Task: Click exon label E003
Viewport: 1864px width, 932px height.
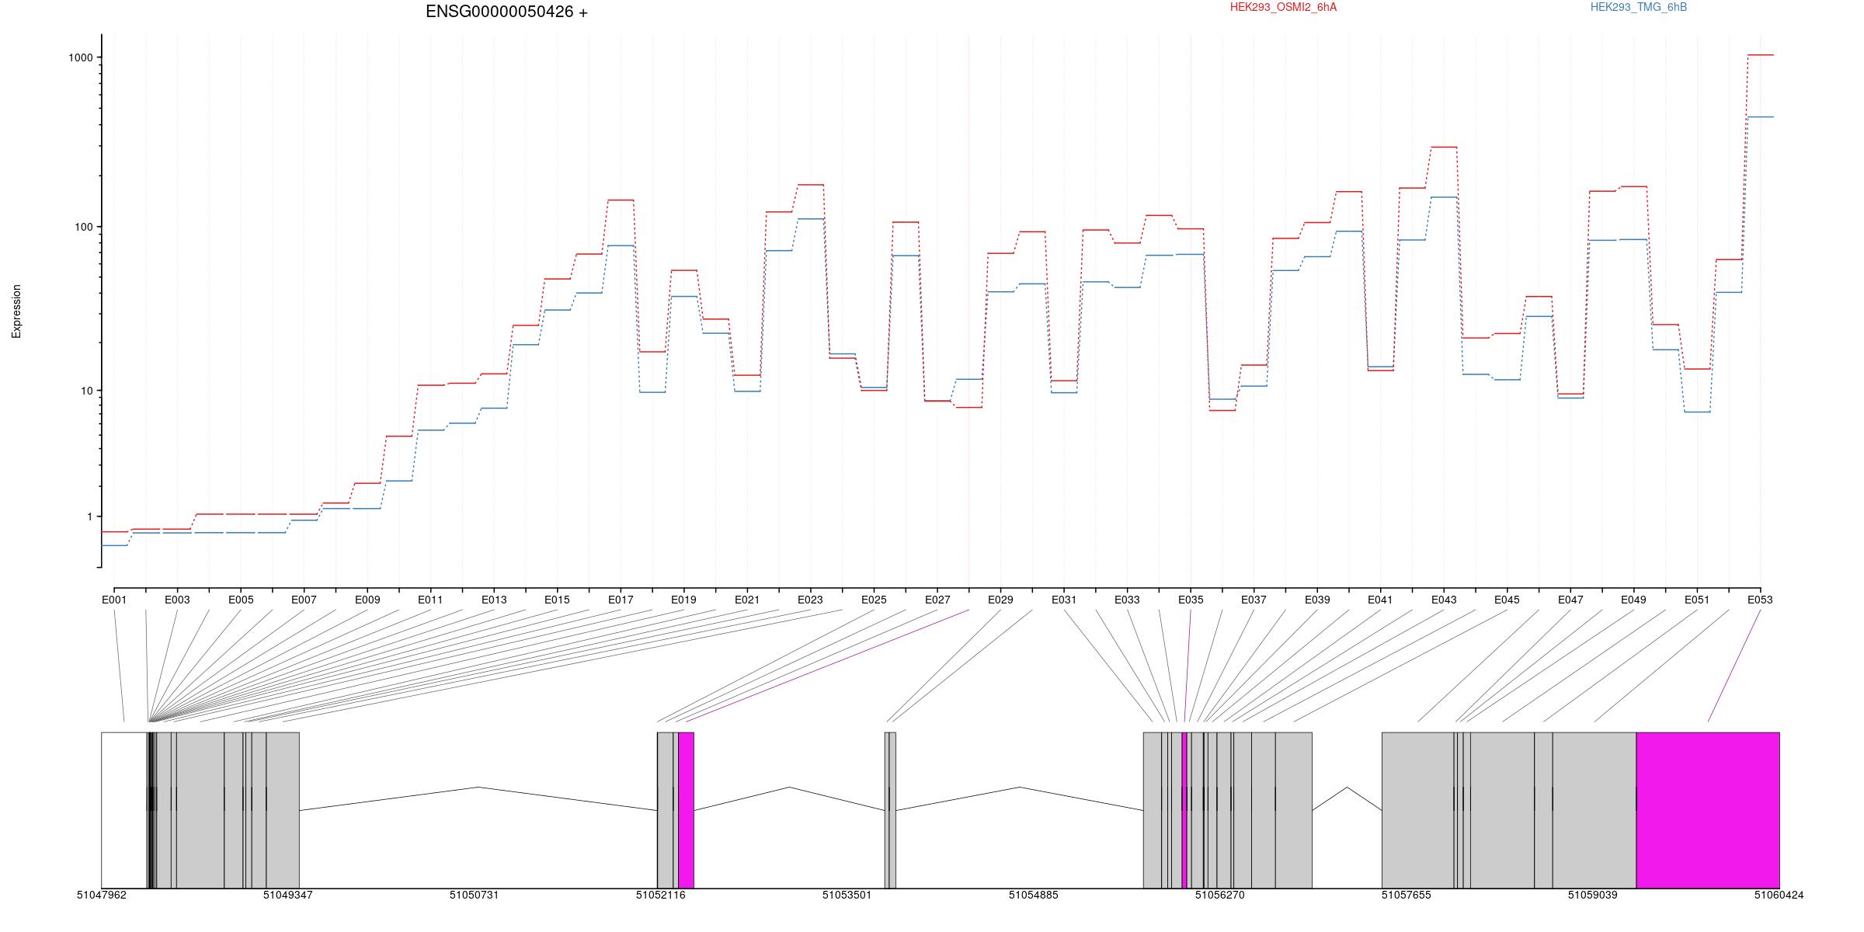Action: coord(177,600)
